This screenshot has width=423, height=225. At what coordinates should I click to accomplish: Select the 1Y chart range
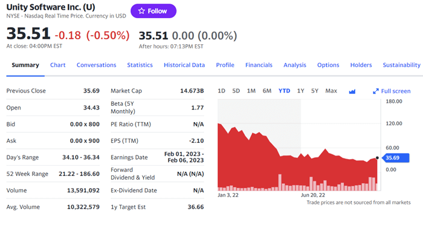click(x=300, y=91)
